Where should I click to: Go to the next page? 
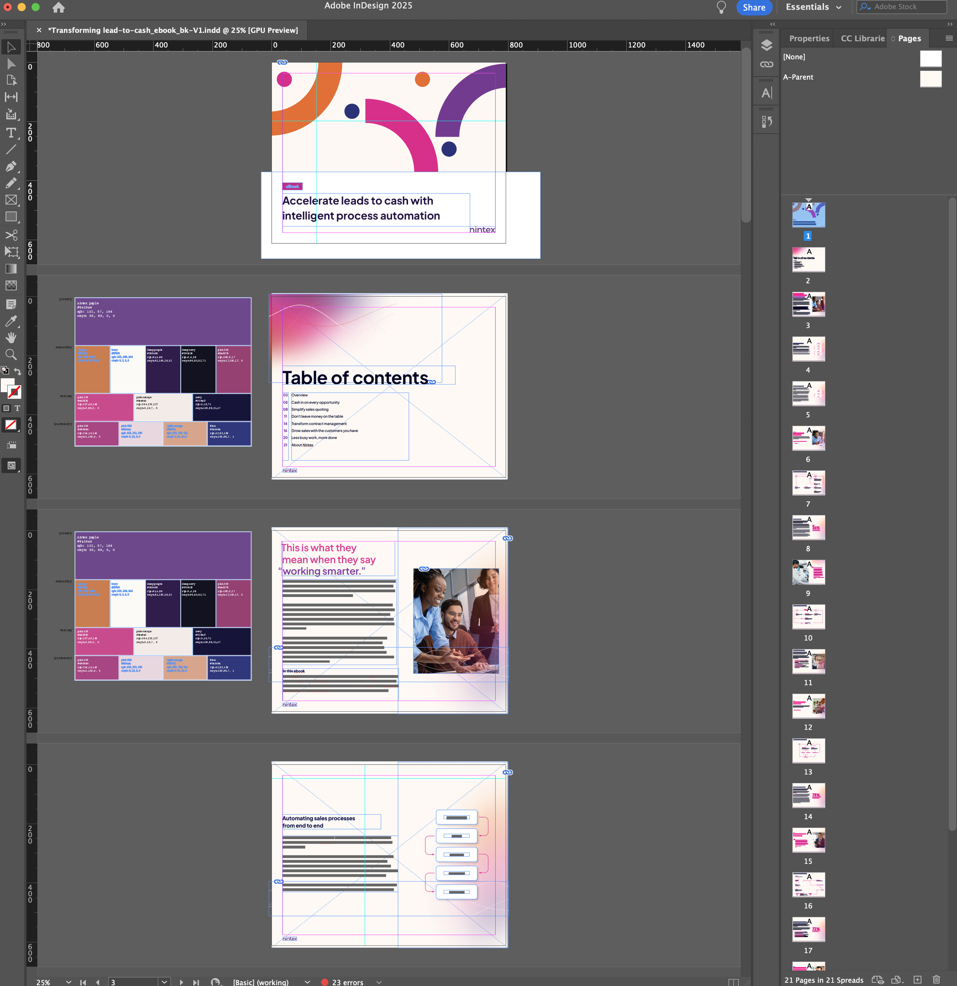[x=182, y=982]
